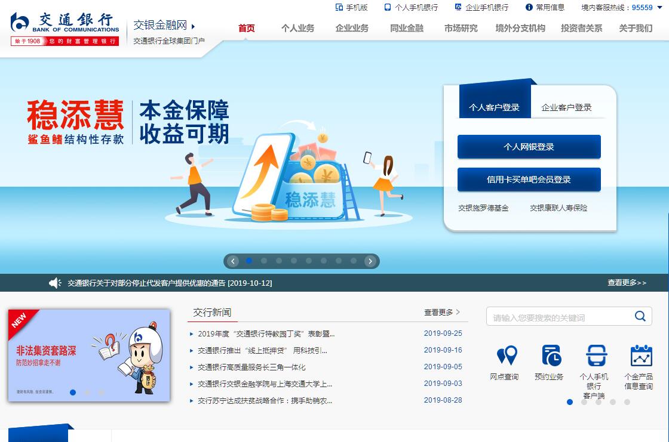Open the 预约业务 appointment icon

point(551,356)
